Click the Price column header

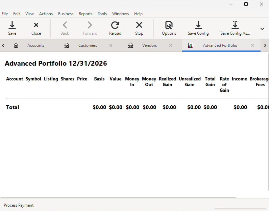[x=82, y=79]
